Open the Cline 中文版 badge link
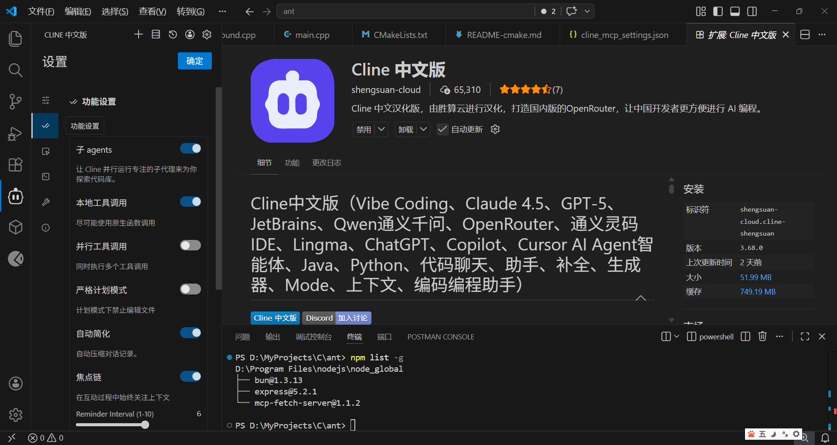 [275, 318]
